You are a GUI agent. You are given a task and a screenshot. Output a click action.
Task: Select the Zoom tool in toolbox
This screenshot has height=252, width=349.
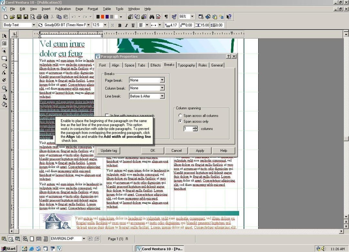coord(4,88)
